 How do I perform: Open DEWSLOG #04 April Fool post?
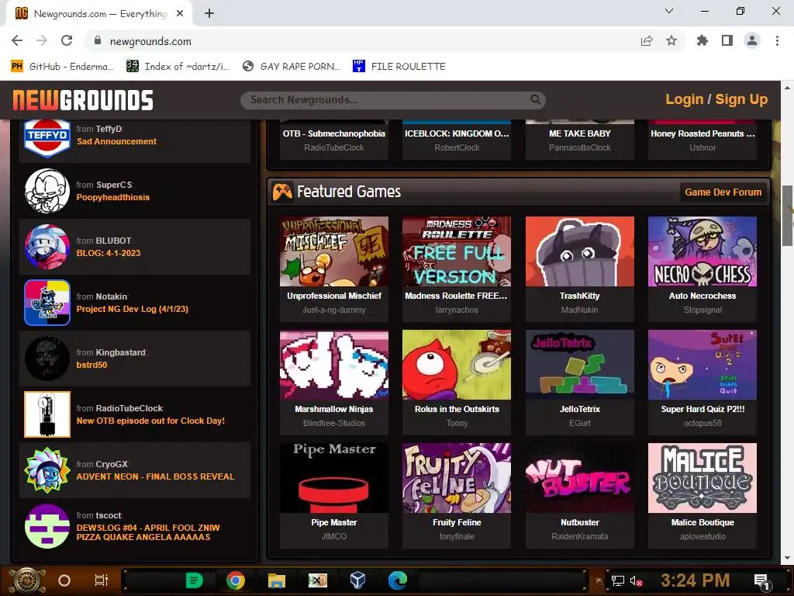148,532
